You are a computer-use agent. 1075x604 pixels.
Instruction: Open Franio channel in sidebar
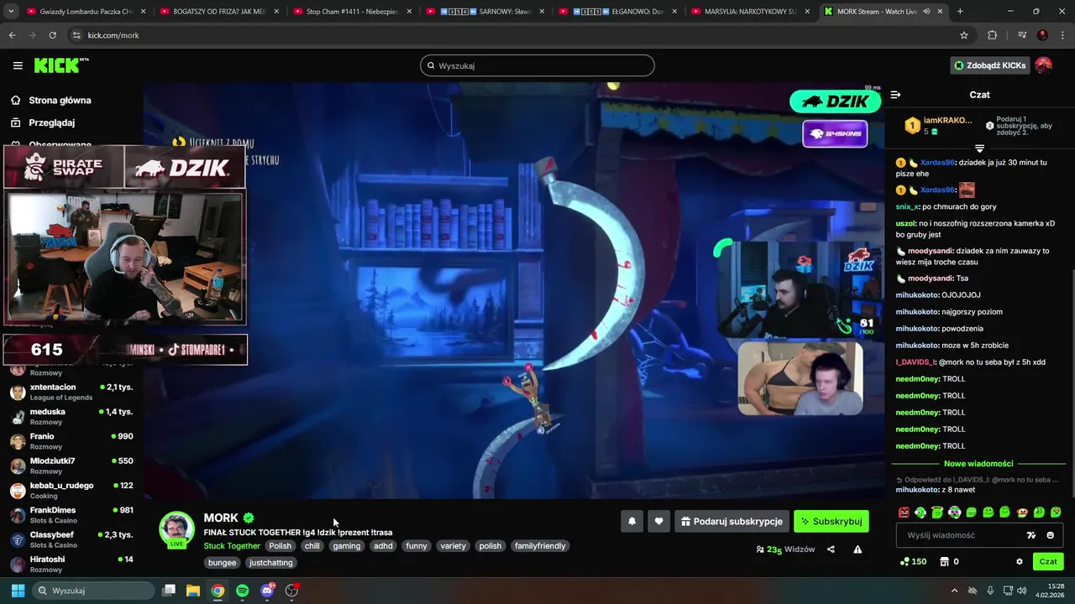tap(71, 441)
